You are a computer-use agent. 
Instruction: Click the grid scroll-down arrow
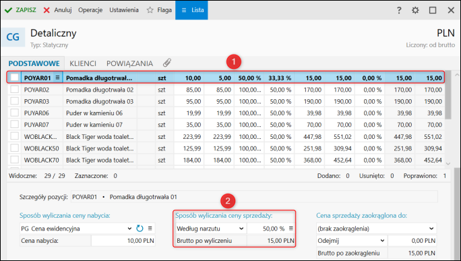[x=448, y=164]
